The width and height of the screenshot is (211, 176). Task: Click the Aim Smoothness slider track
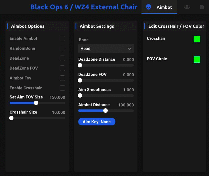coord(106,96)
